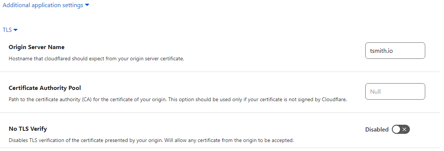Click the Certificate Authority Pool input box
Image resolution: width=444 pixels, height=151 pixels.
tap(395, 91)
